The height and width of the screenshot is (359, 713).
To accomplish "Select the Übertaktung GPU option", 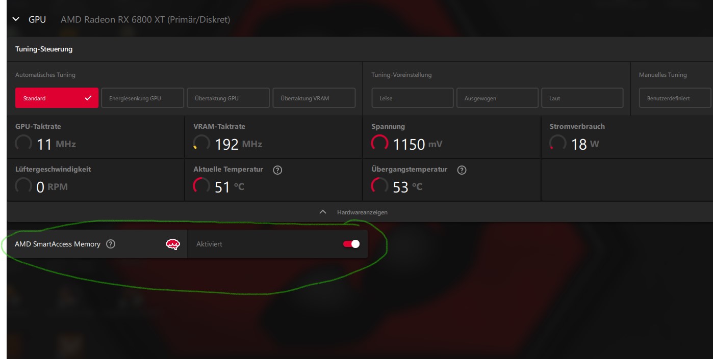I will pos(228,98).
